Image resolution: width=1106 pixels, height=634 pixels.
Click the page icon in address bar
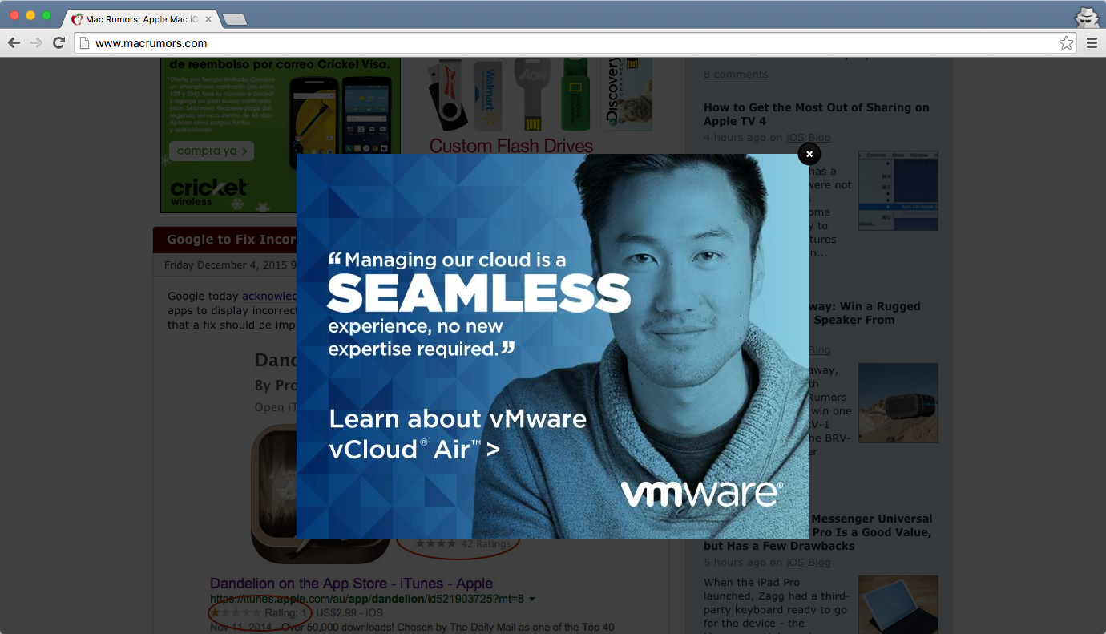point(84,43)
